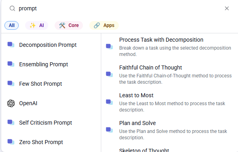Click the OpenAI logo icon

point(11,103)
